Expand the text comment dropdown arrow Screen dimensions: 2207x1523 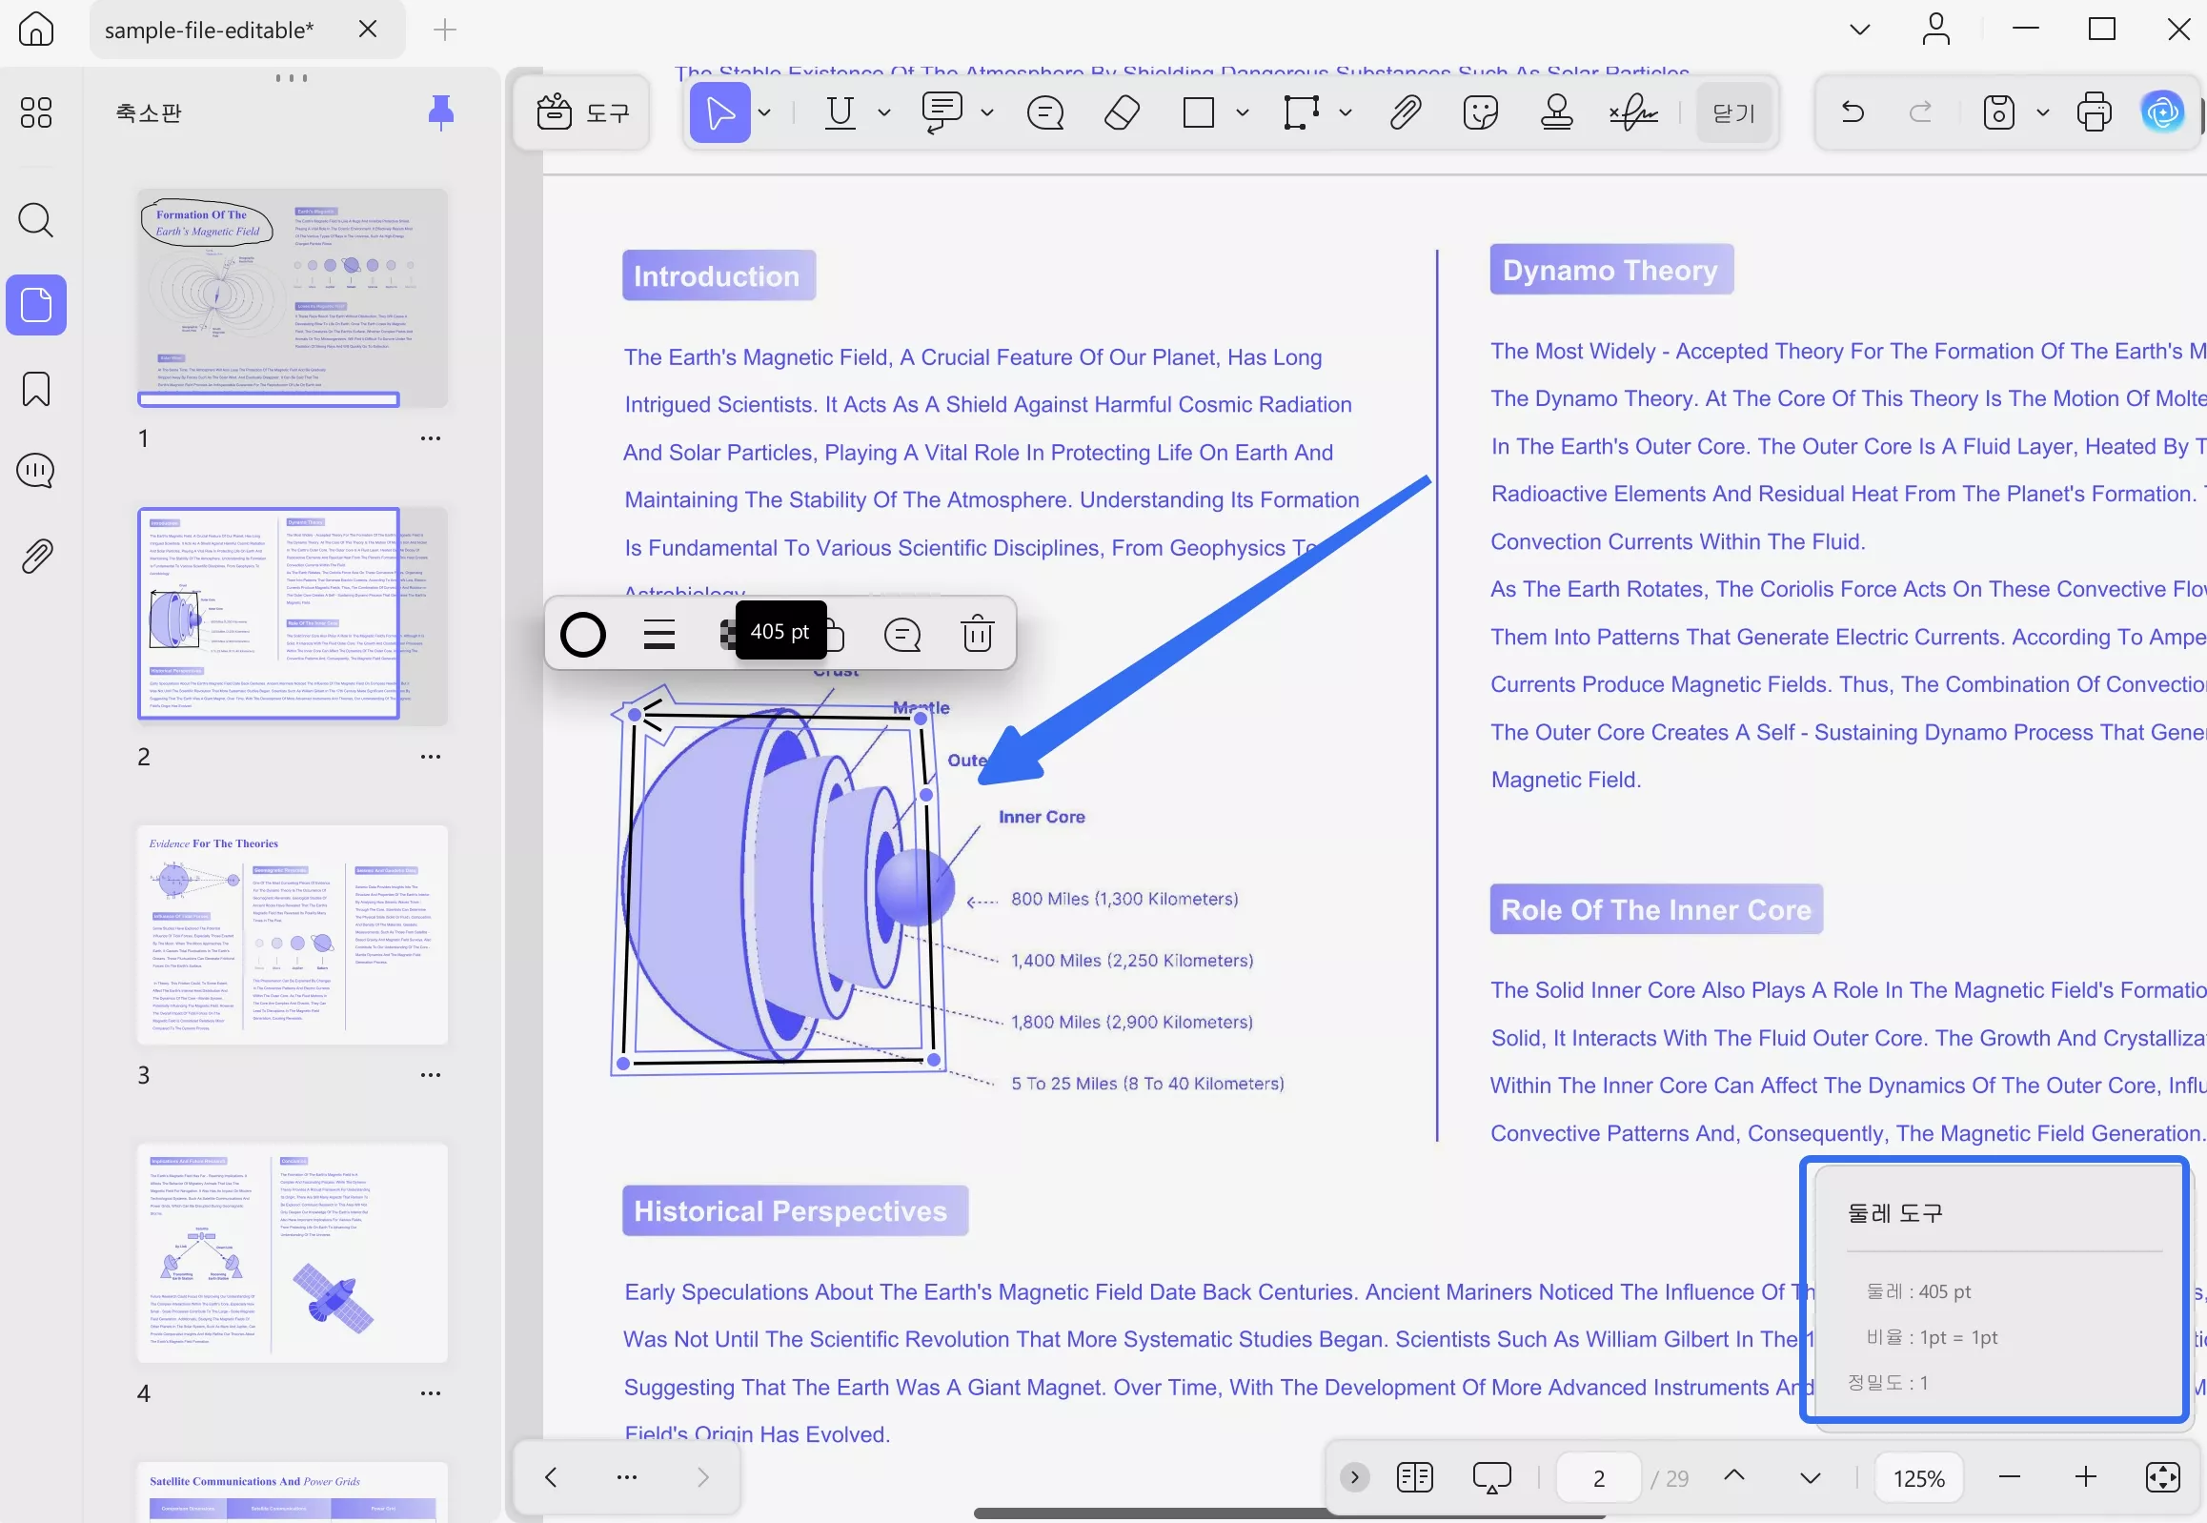click(987, 112)
